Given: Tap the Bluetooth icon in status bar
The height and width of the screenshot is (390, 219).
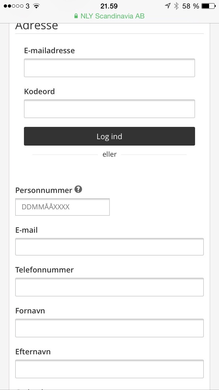Looking at the screenshot, I should pyautogui.click(x=176, y=6).
